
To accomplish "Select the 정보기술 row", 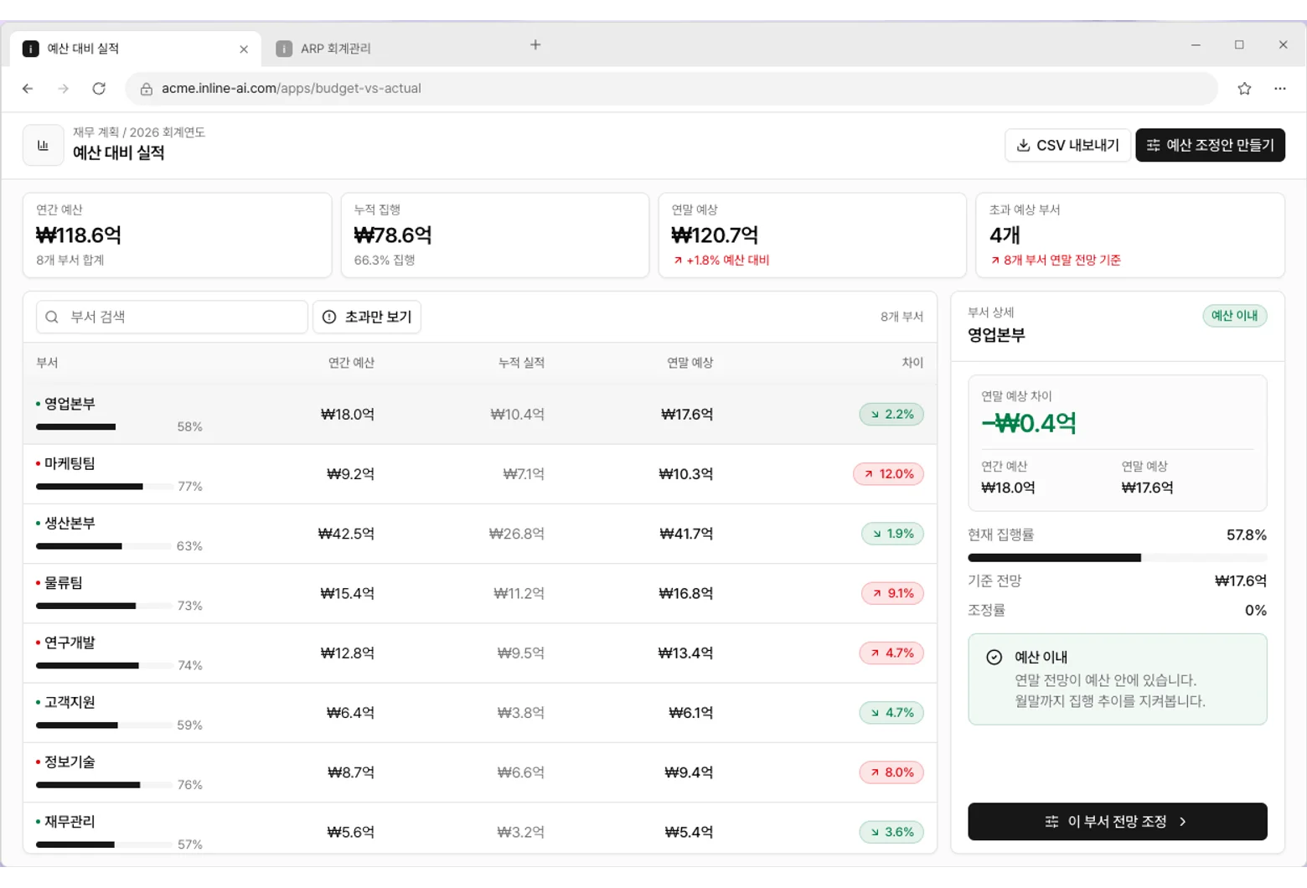I will [480, 772].
